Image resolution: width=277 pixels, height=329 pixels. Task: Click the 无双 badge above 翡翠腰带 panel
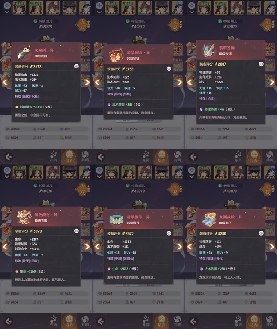click(x=175, y=189)
